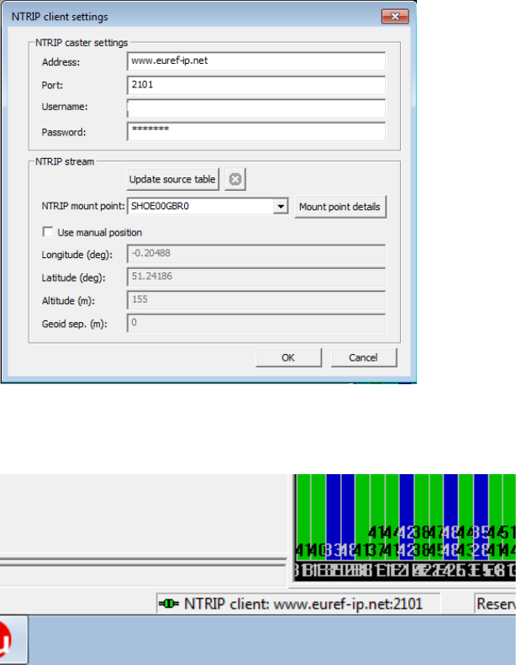Click the 'Longitude (deg):' label

pos(77,255)
